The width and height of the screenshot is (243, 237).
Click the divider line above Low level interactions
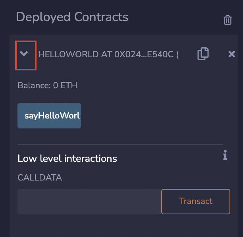pos(120,144)
